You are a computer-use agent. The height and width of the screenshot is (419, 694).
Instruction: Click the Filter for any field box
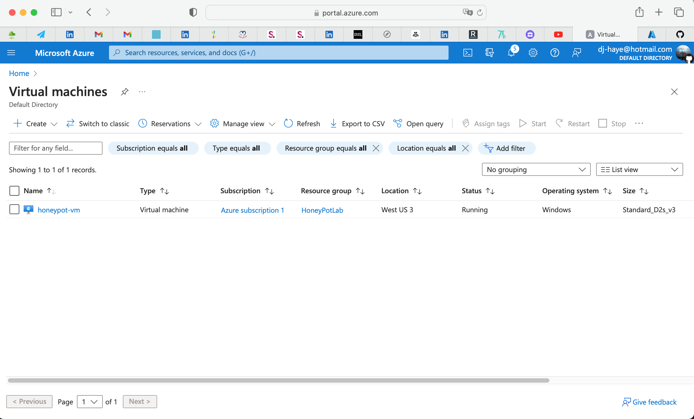tap(55, 148)
